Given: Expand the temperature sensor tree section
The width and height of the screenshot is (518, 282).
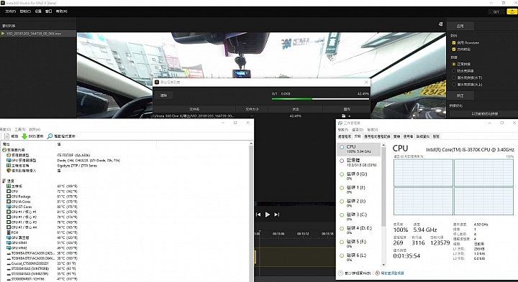Looking at the screenshot, I should click(x=4, y=181).
